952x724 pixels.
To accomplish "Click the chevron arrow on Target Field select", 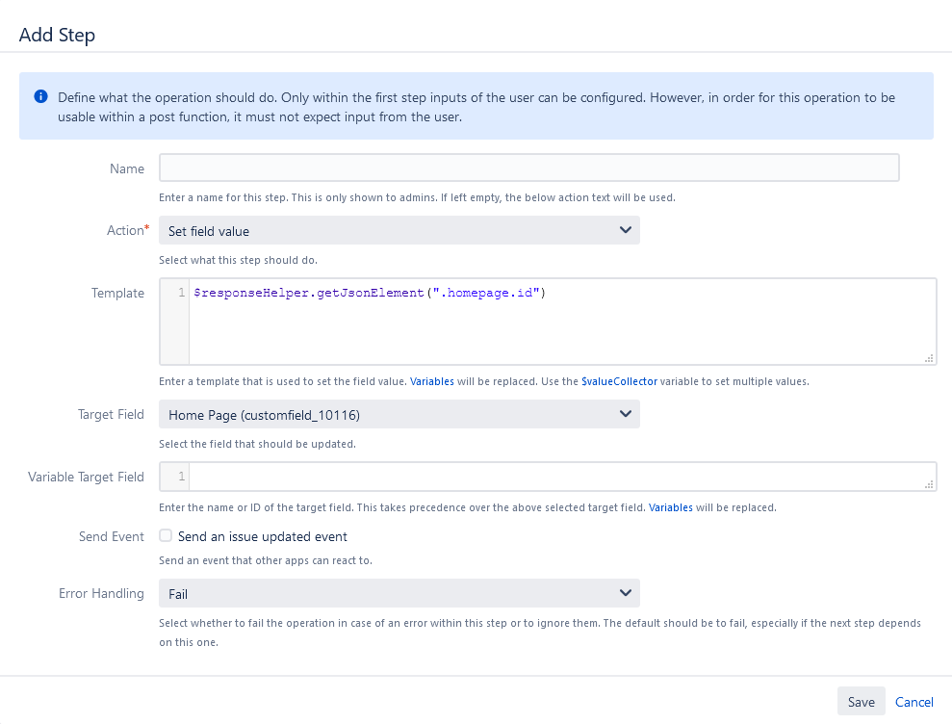I will 625,414.
